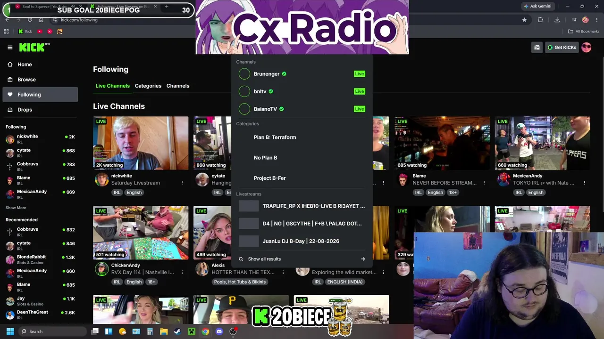Image resolution: width=604 pixels, height=339 pixels.
Task: Switch to the Channels tab
Action: 178,86
